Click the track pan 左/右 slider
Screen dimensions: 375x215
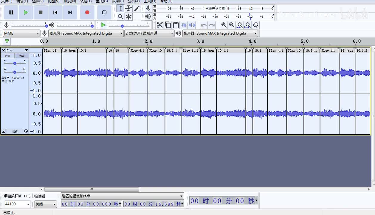[x=15, y=72]
